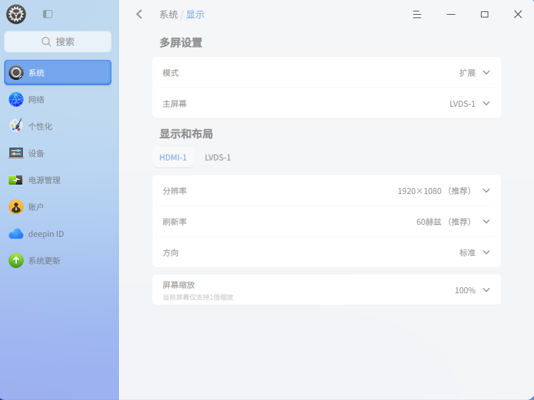Click the 系统更新 green arrow icon
The width and height of the screenshot is (534, 400).
point(16,260)
